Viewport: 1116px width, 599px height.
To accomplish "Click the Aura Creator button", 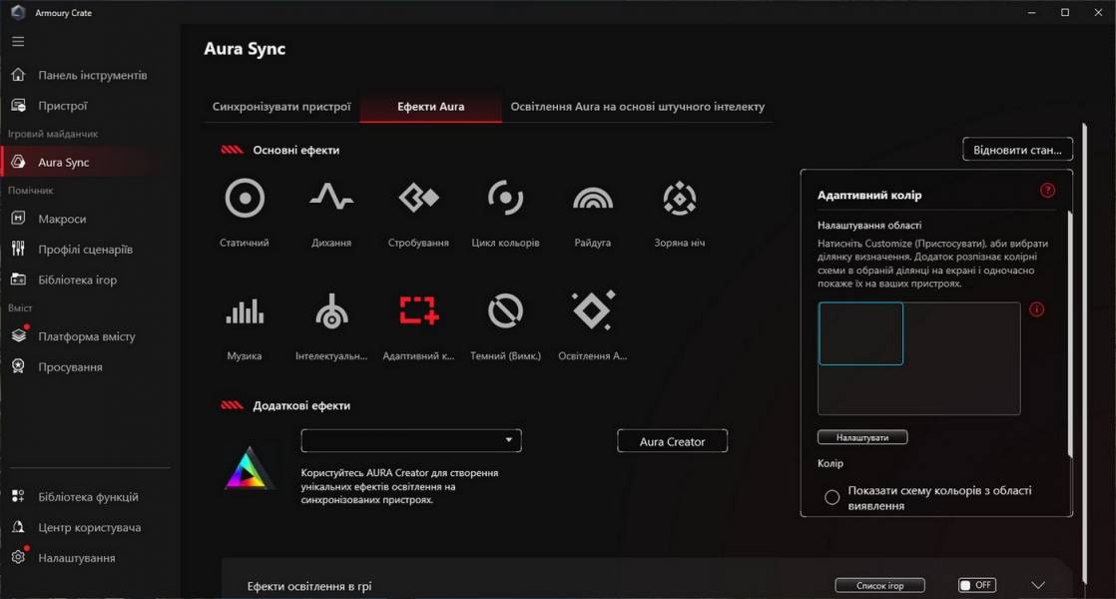I will tap(672, 441).
